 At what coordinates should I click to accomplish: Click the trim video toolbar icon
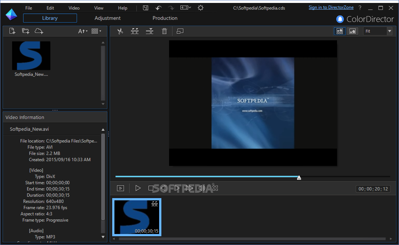click(x=150, y=31)
